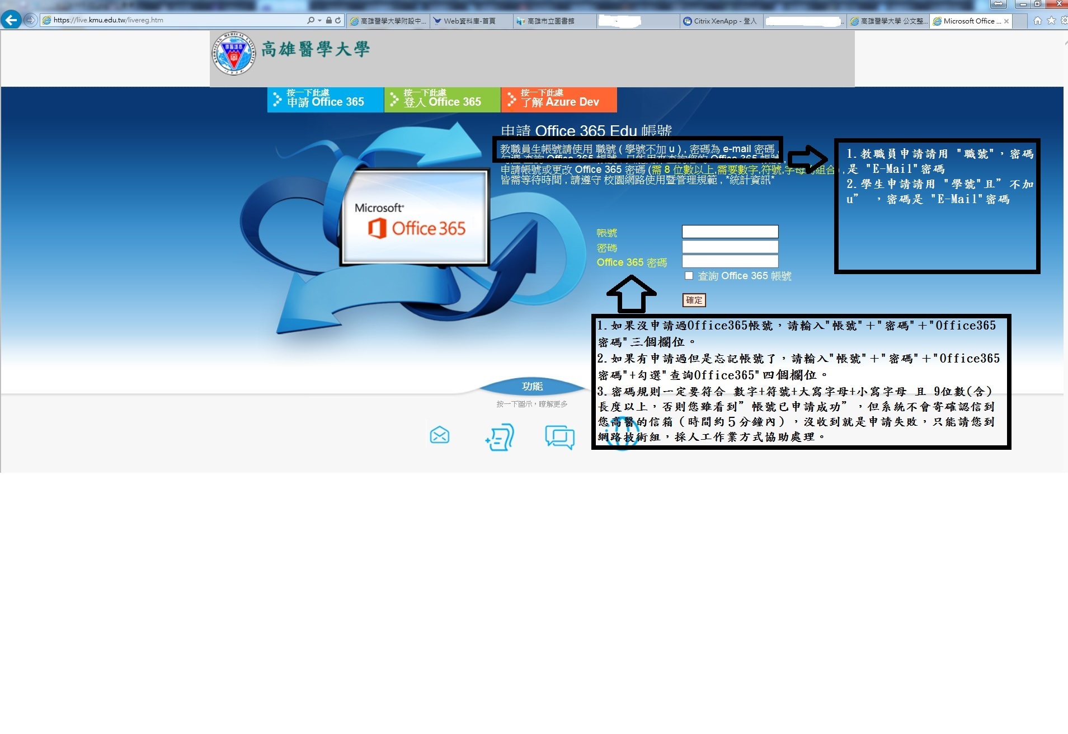Close the Microsoft Office tab
The height and width of the screenshot is (734, 1068).
tap(1006, 21)
